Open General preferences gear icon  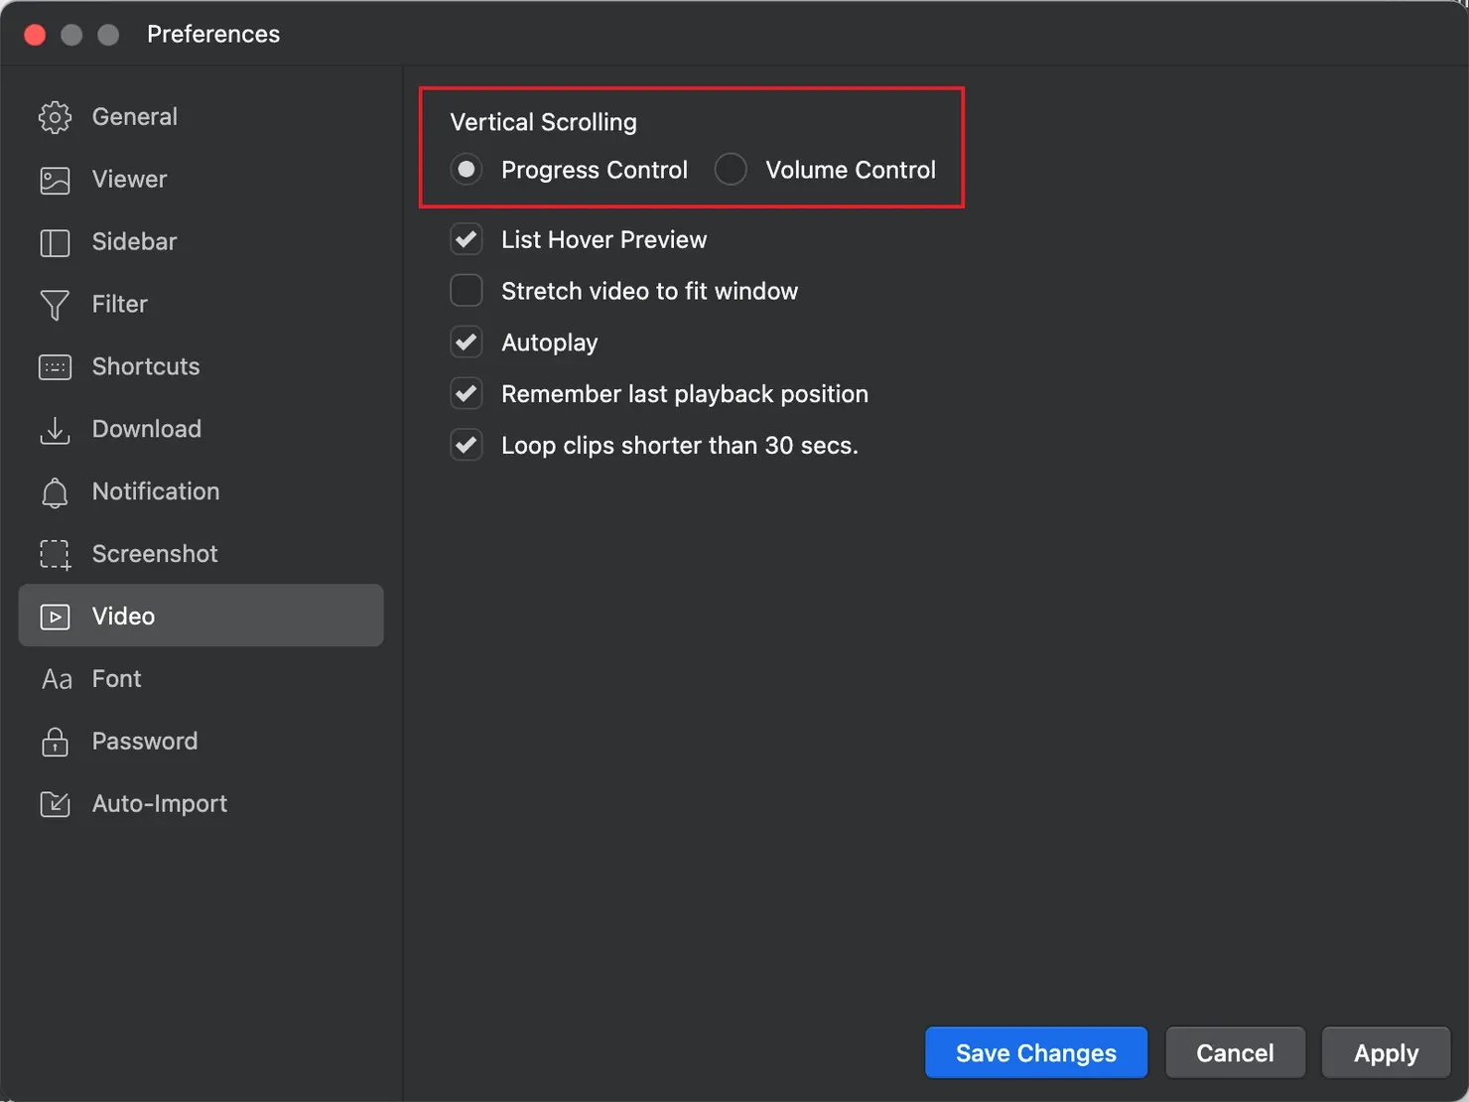pos(55,117)
